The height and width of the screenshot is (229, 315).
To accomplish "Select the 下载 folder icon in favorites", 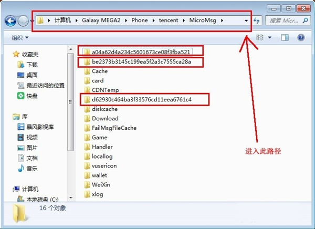I will tap(20, 65).
